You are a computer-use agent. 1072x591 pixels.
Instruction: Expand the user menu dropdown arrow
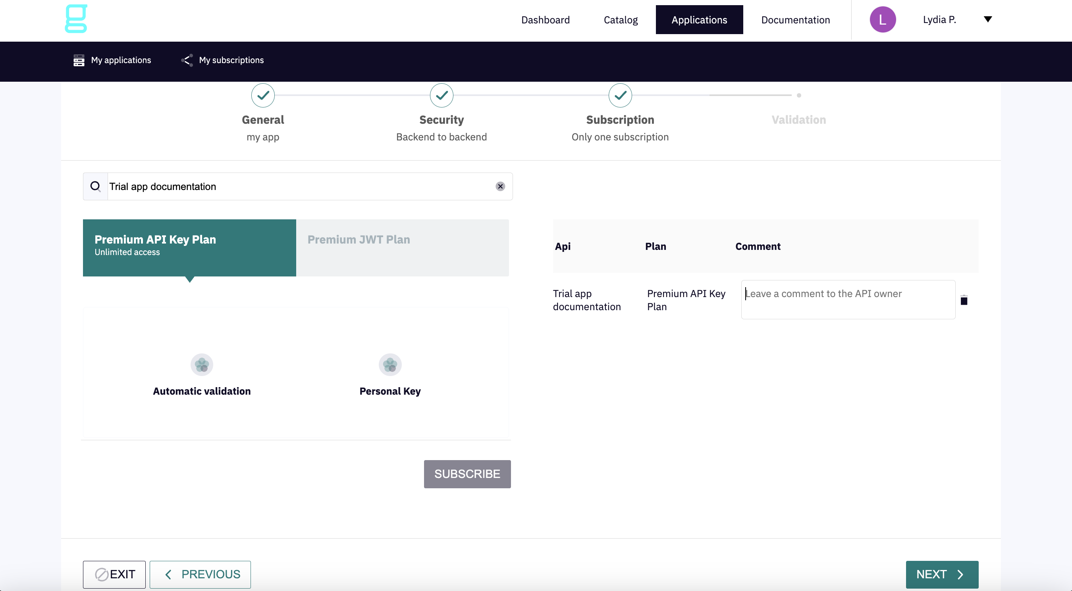[987, 19]
